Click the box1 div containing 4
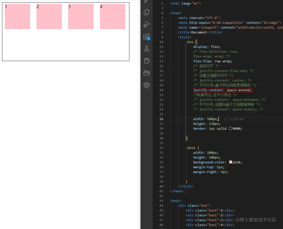 (x=210, y=225)
